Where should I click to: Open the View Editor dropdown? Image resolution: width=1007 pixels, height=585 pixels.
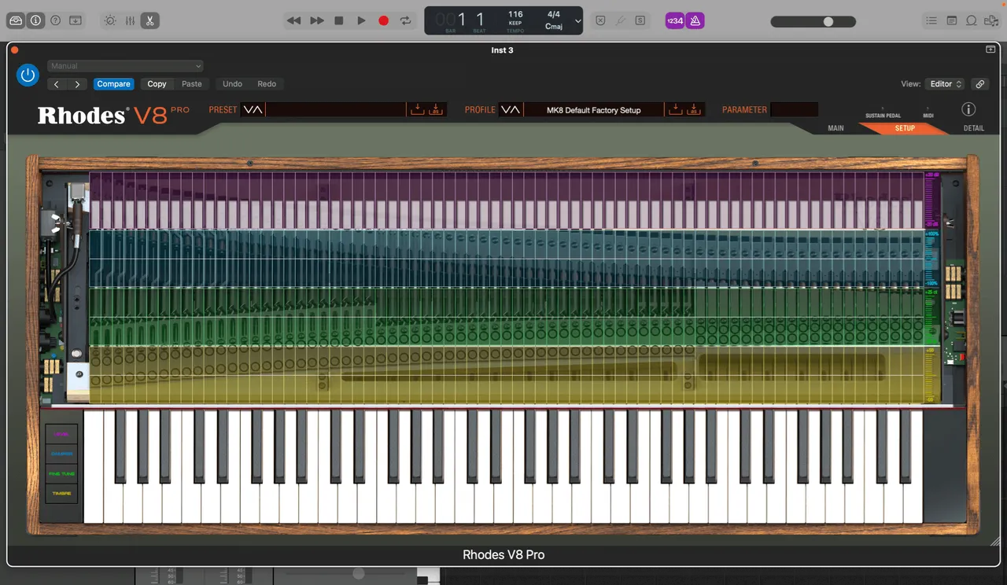946,84
